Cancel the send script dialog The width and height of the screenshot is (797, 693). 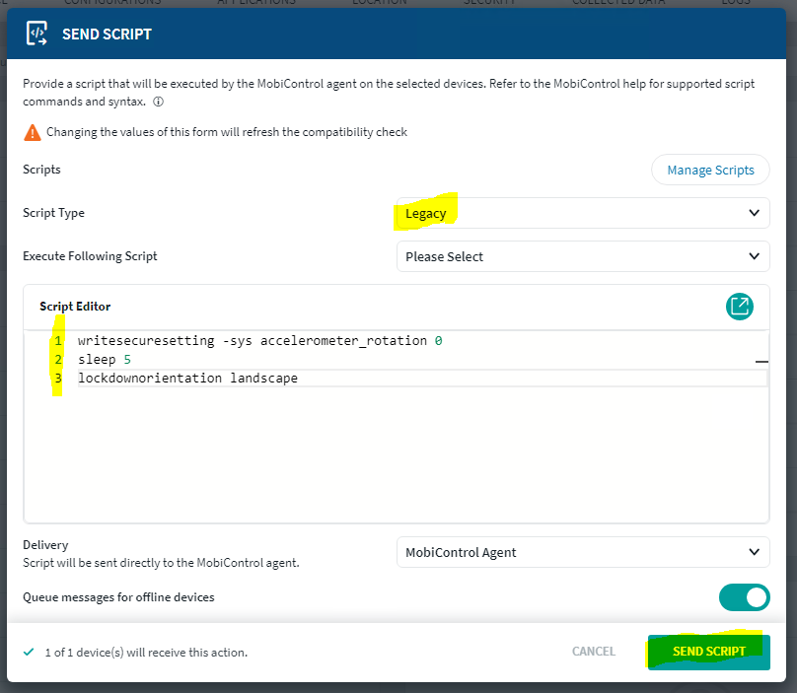tap(593, 652)
